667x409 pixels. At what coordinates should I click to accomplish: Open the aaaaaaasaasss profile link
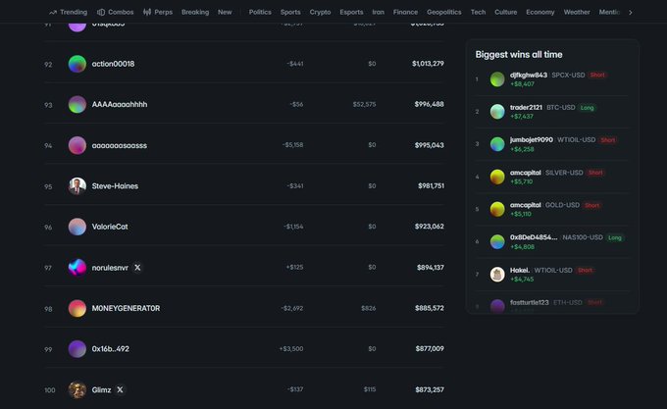(120, 145)
